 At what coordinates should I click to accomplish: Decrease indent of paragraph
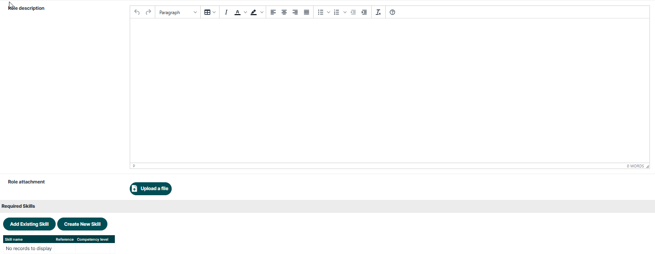tap(353, 12)
